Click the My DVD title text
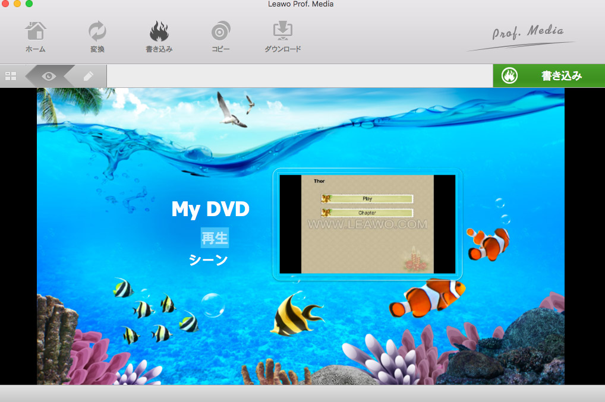This screenshot has height=402, width=605. (210, 209)
